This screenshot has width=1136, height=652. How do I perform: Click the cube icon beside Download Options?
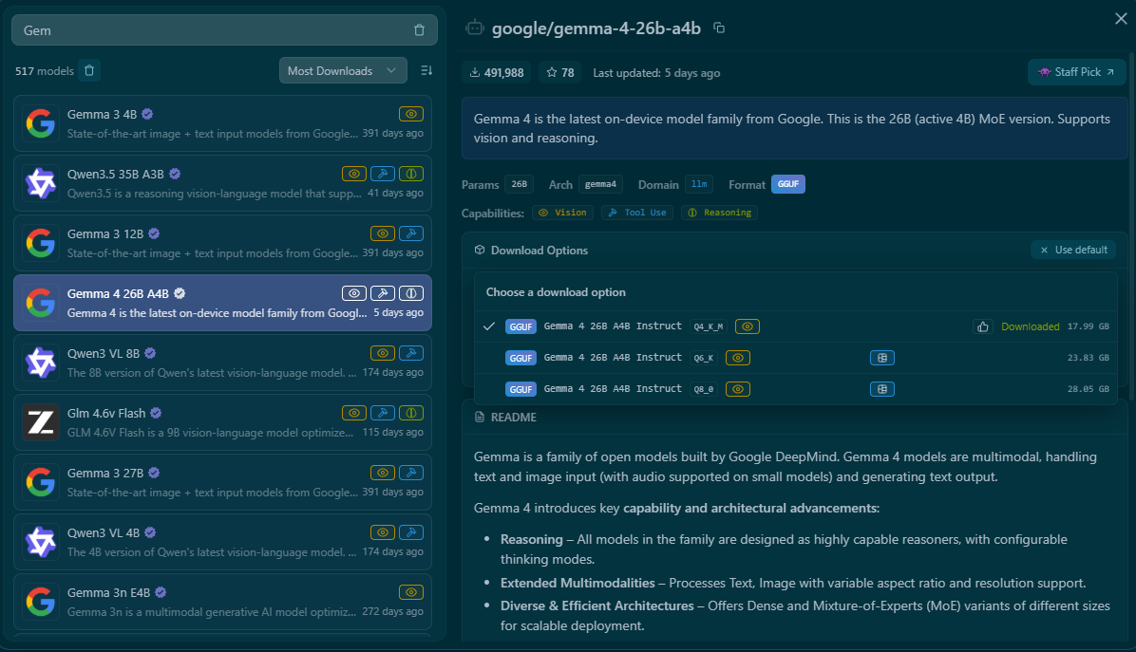click(479, 250)
